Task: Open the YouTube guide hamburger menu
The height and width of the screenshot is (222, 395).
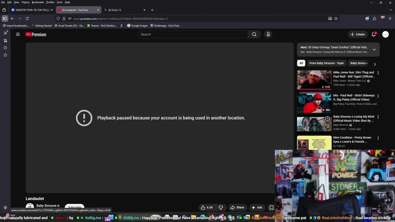Action: click(x=18, y=34)
